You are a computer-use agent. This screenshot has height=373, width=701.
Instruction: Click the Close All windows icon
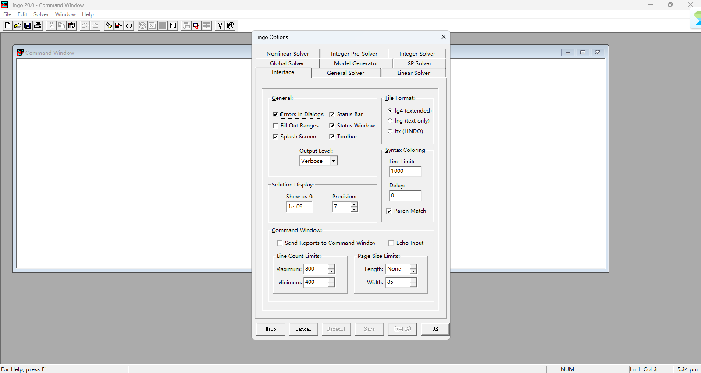click(196, 26)
